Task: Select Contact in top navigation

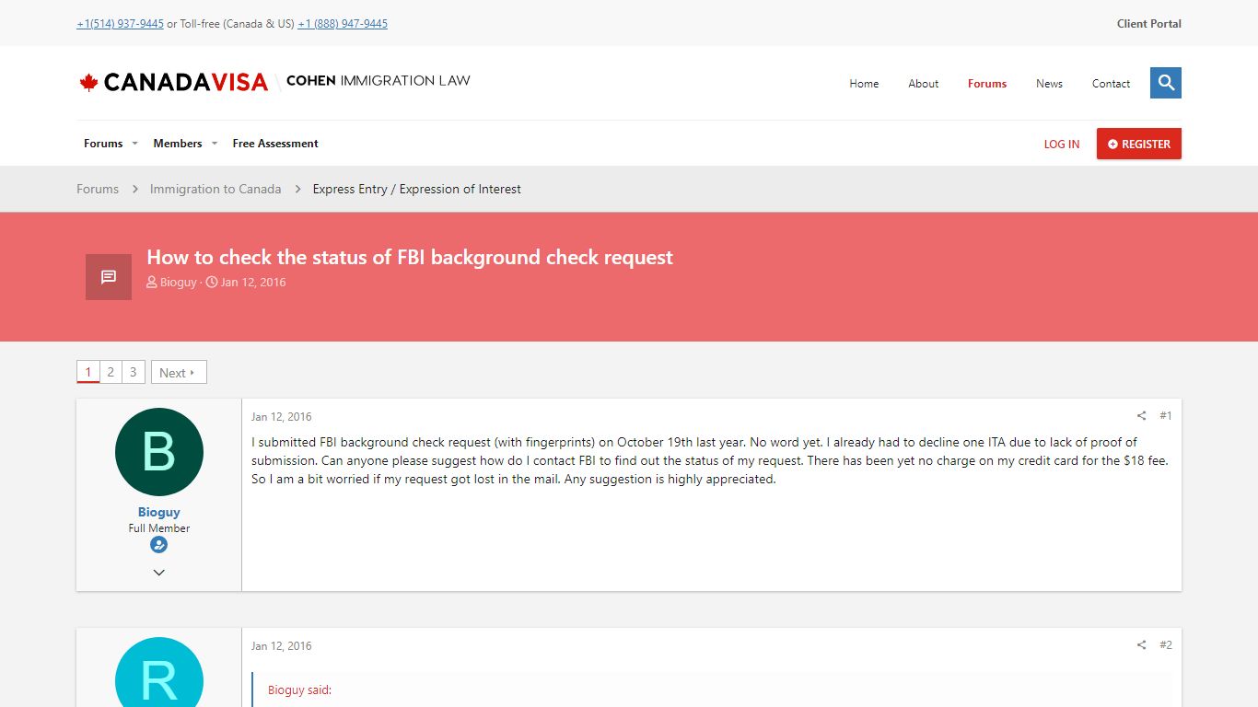Action: [1111, 84]
